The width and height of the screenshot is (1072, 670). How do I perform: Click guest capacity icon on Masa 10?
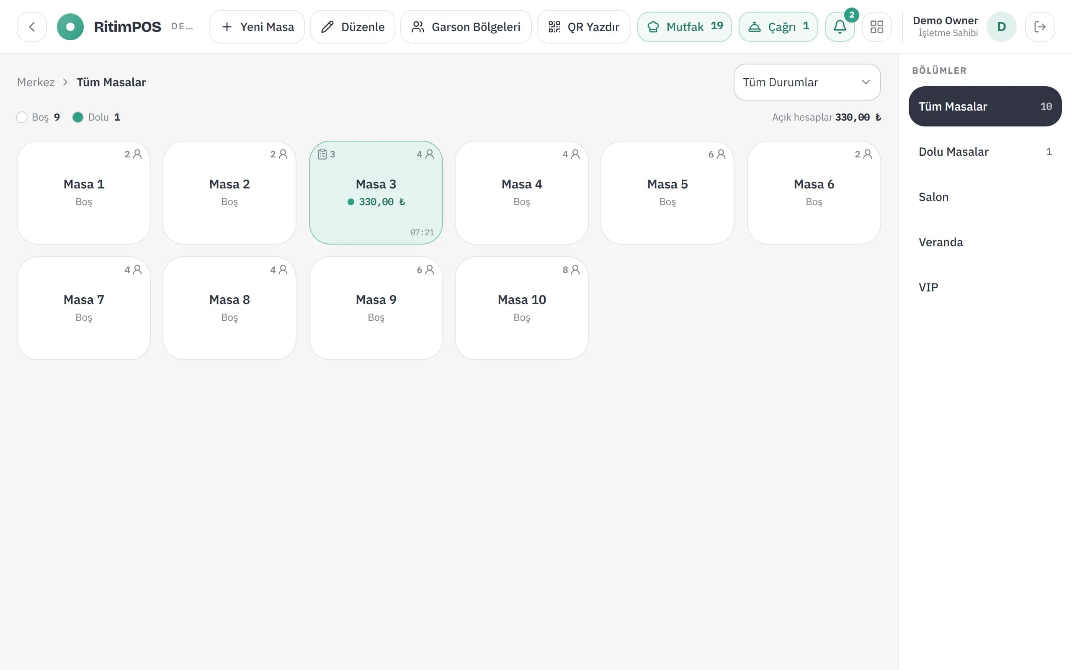(x=575, y=269)
